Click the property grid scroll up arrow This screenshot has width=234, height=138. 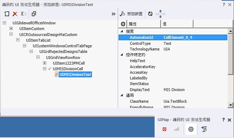230,31
